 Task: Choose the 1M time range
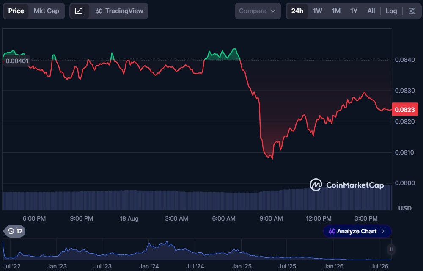point(336,11)
